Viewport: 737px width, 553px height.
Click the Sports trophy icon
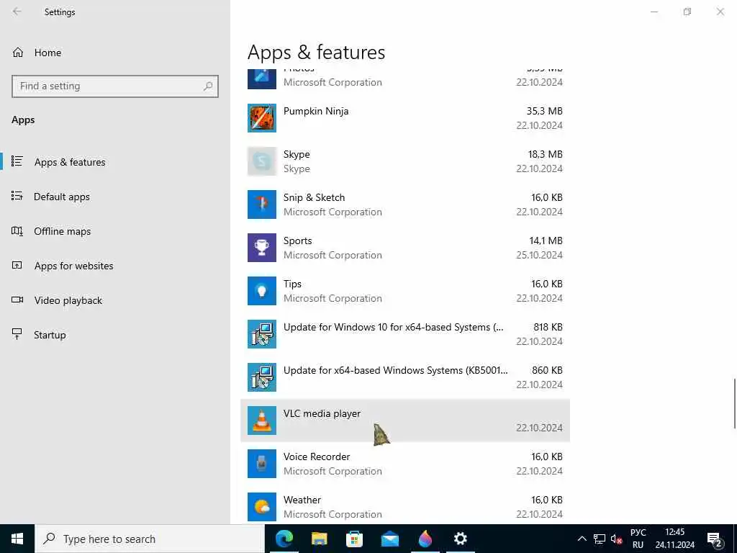click(x=262, y=248)
